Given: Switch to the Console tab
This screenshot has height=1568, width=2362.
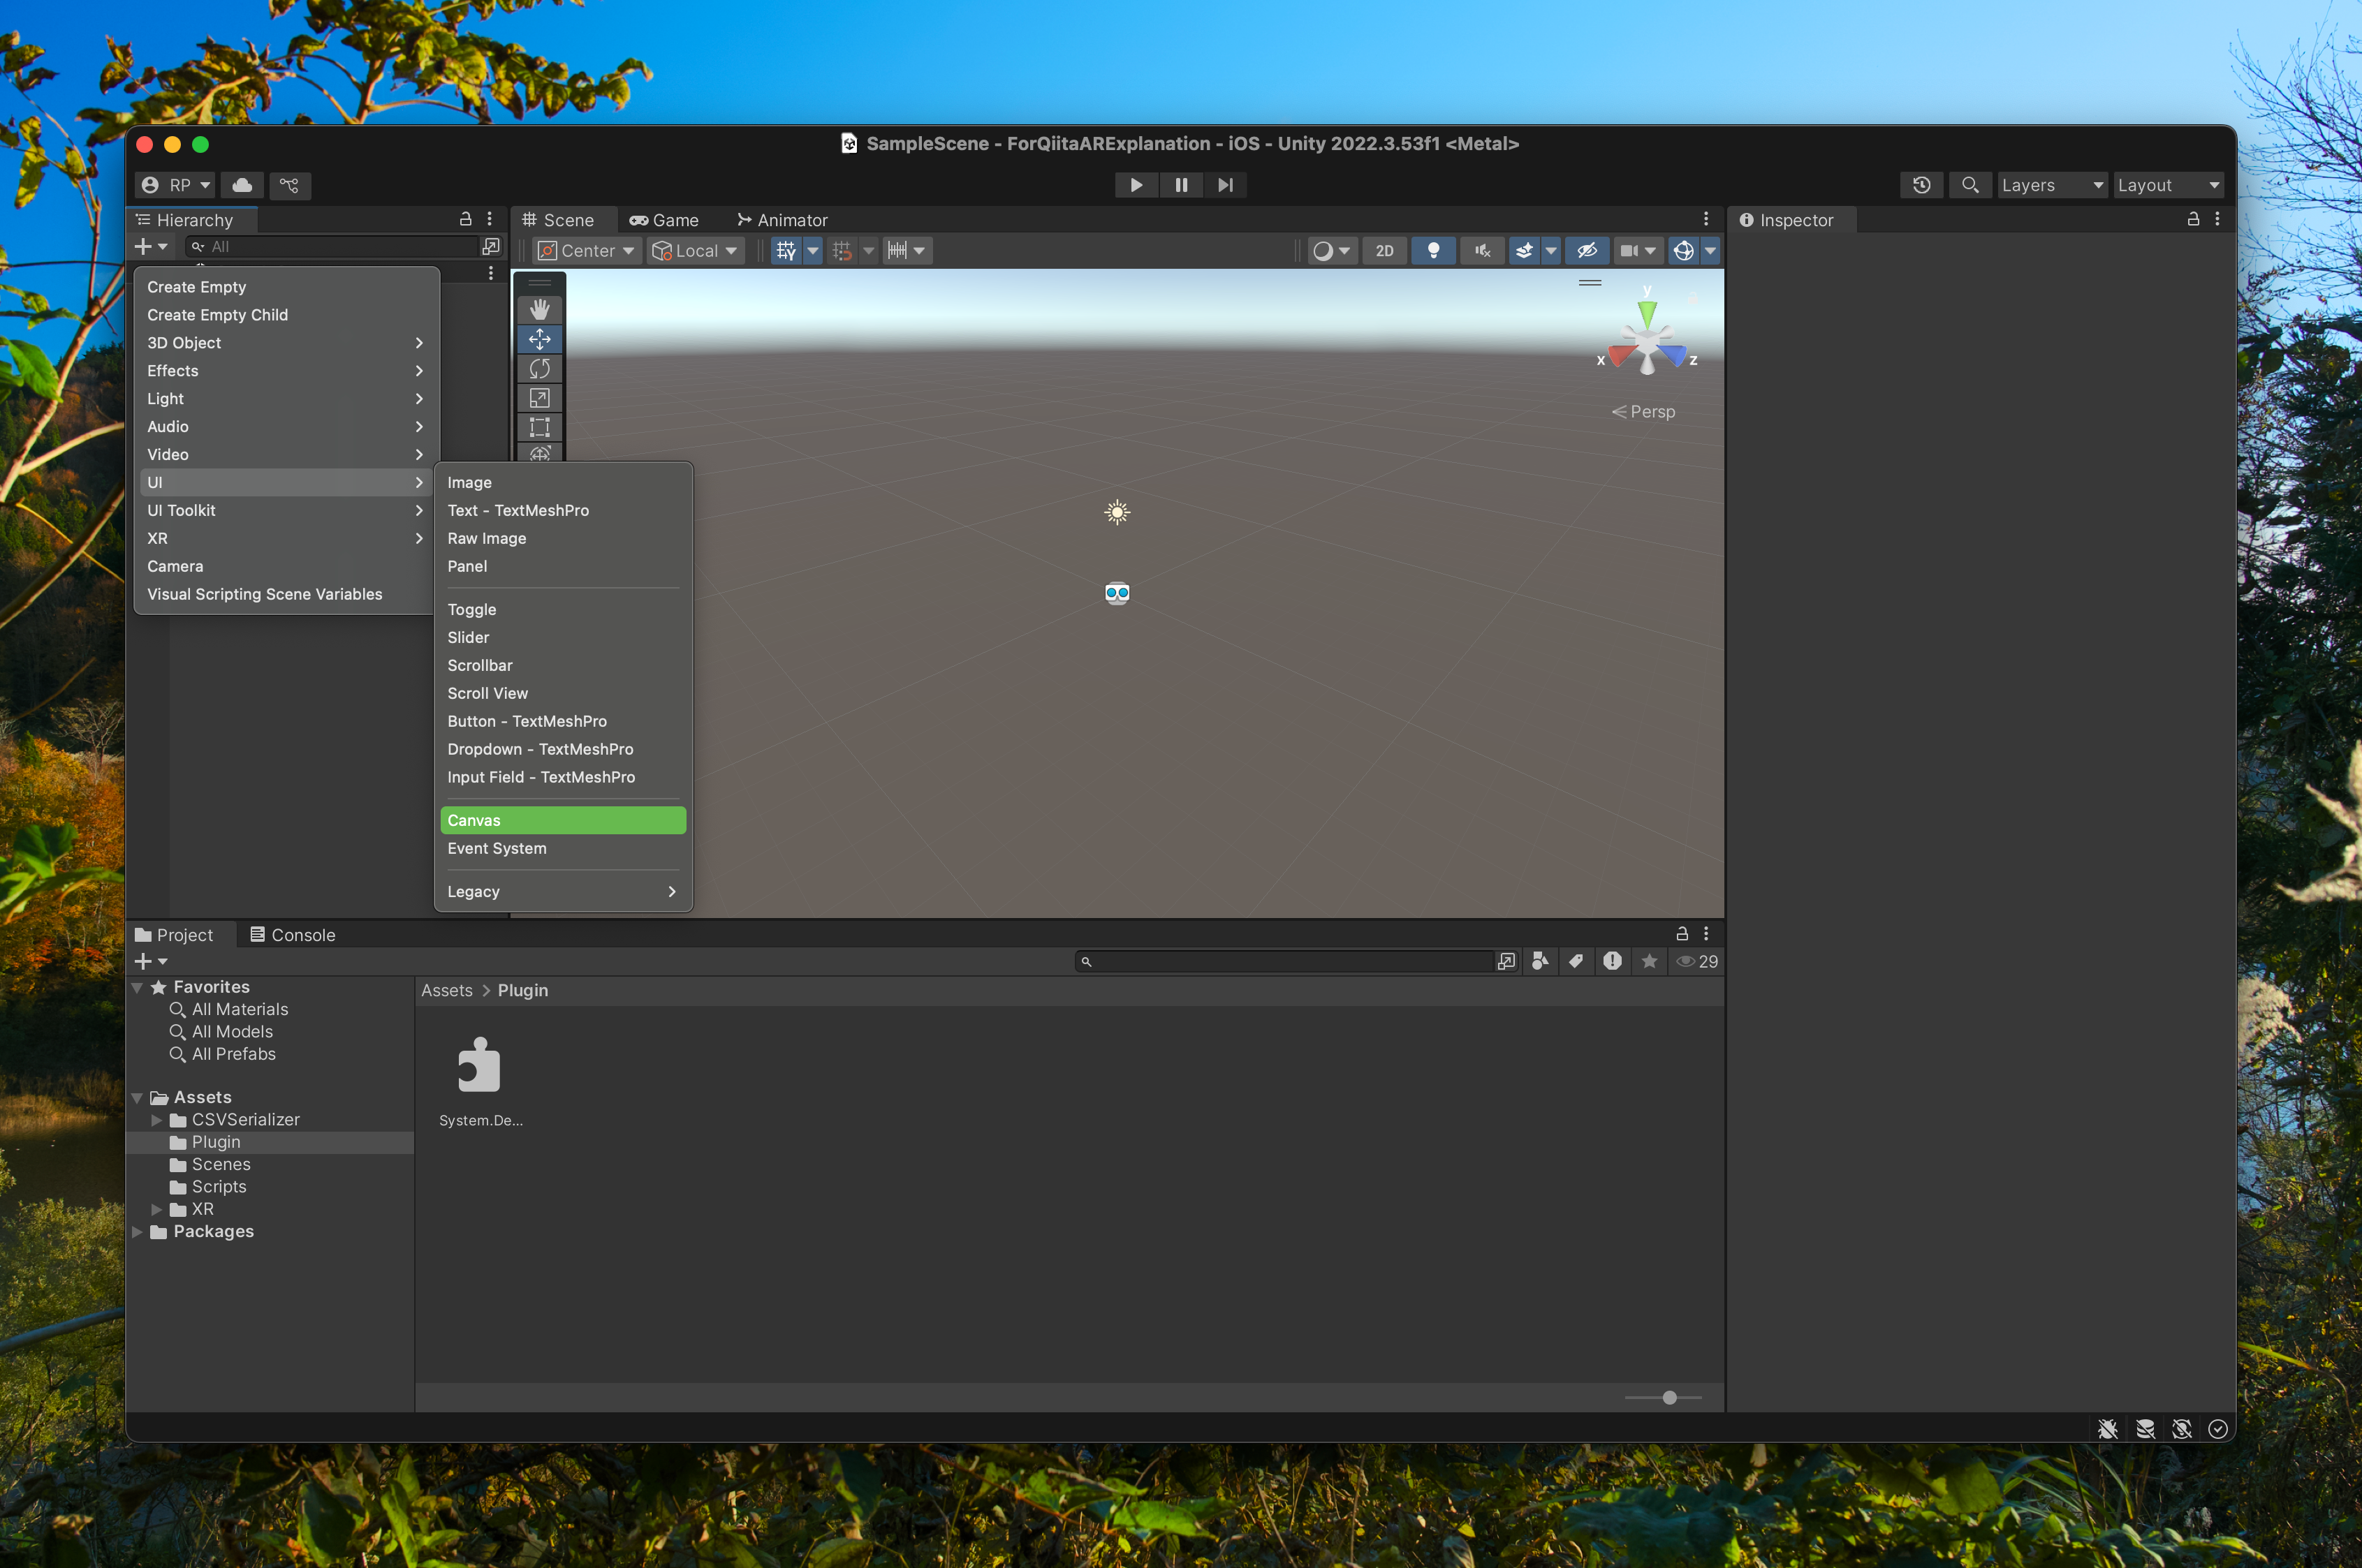Looking at the screenshot, I should point(292,935).
